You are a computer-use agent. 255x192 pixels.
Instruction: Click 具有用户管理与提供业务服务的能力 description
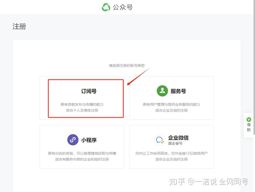pyautogui.click(x=171, y=104)
